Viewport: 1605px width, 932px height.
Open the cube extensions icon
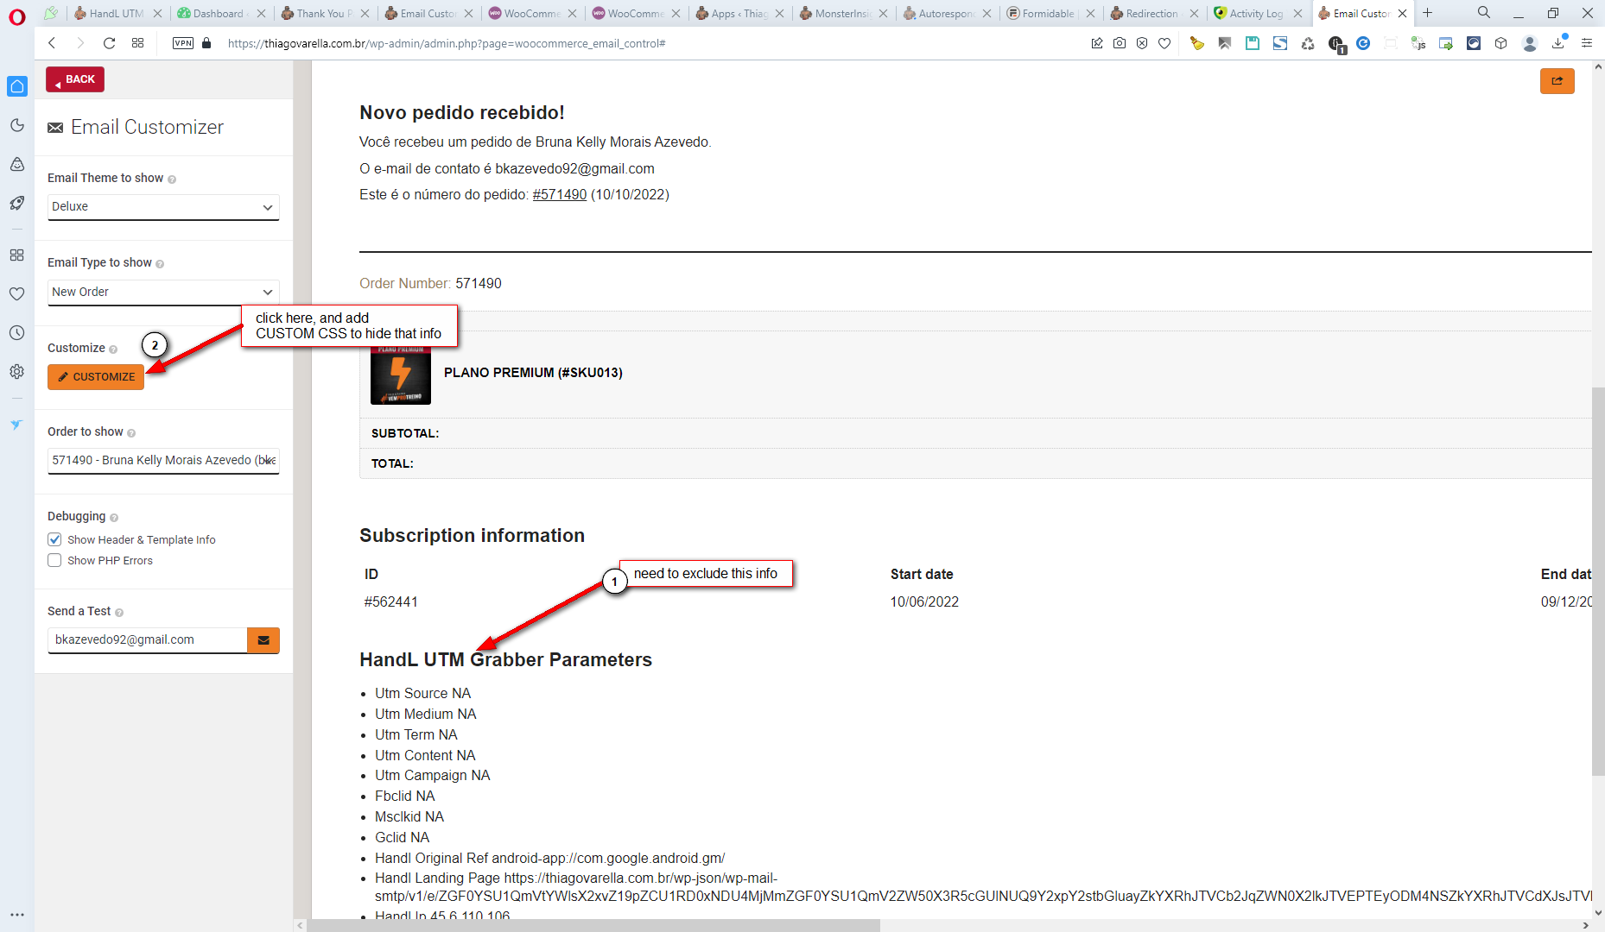click(x=1501, y=43)
